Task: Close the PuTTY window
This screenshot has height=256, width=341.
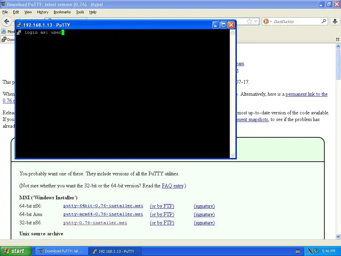Action: click(x=231, y=25)
